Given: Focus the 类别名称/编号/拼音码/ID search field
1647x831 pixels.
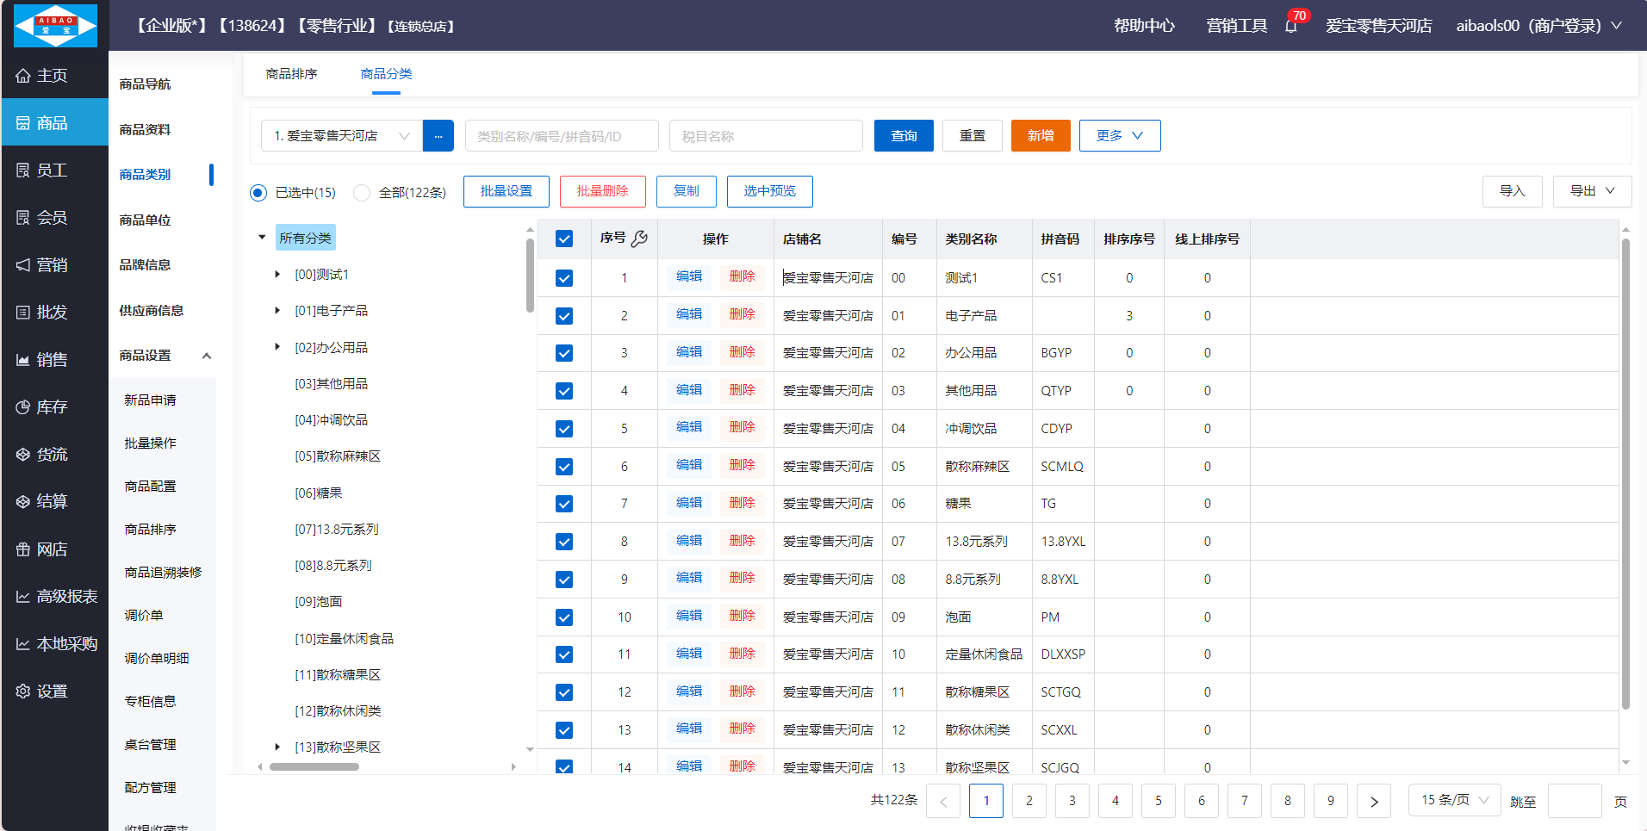Looking at the screenshot, I should click(562, 136).
